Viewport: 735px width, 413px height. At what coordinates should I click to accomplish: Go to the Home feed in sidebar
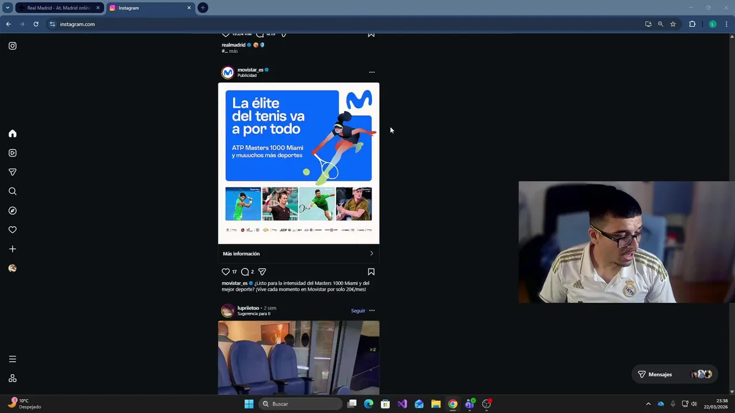13,134
